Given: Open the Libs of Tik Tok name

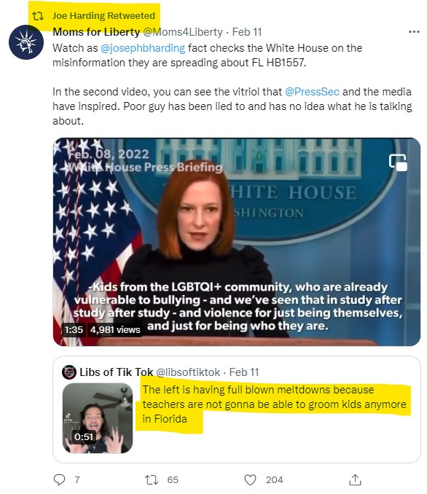Looking at the screenshot, I should pyautogui.click(x=117, y=372).
